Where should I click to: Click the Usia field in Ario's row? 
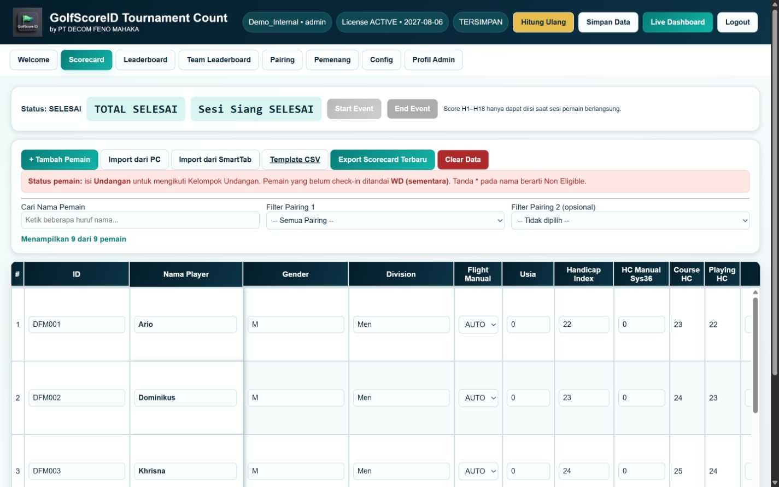tap(528, 324)
